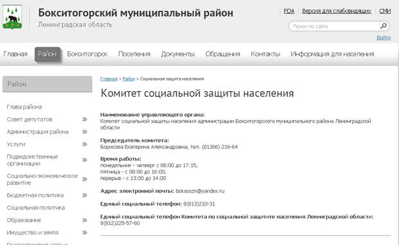The width and height of the screenshot is (399, 245).
Task: Expand the Совет депутатов chevron
Action: [x=85, y=119]
